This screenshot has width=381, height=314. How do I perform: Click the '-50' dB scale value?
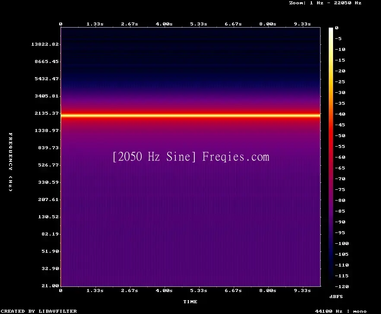tap(340, 135)
